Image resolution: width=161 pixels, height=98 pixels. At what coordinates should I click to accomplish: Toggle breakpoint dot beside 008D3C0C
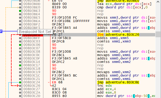tap(20, 55)
